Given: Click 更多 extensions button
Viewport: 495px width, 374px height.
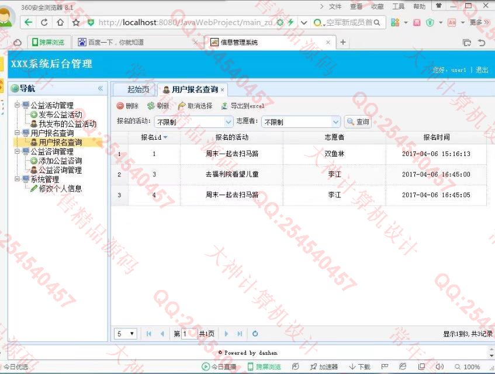Looking at the screenshot, I should (479, 22).
